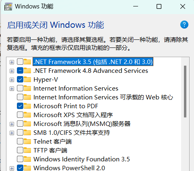Enable IIS 可承载的 Web 核心 checkbox
This screenshot has width=194, height=171.
20,97
